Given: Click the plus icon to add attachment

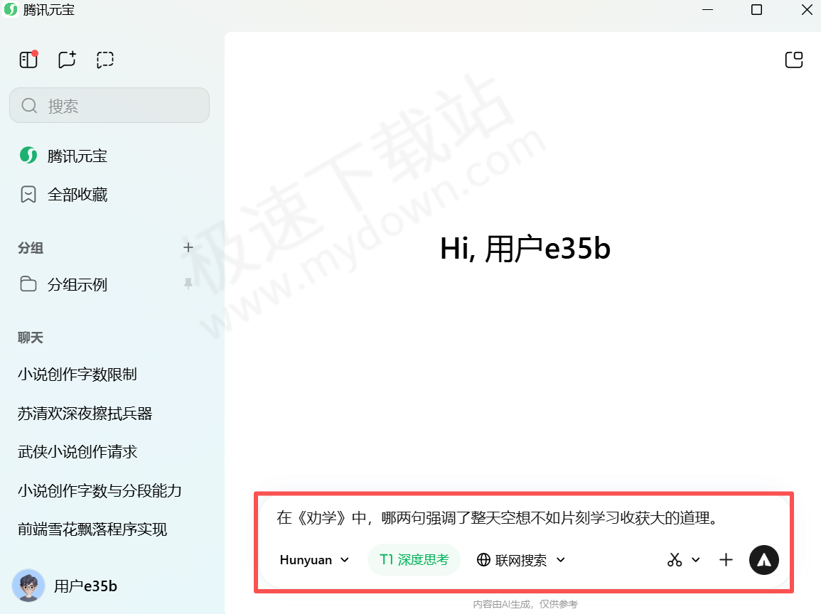Looking at the screenshot, I should [x=726, y=560].
